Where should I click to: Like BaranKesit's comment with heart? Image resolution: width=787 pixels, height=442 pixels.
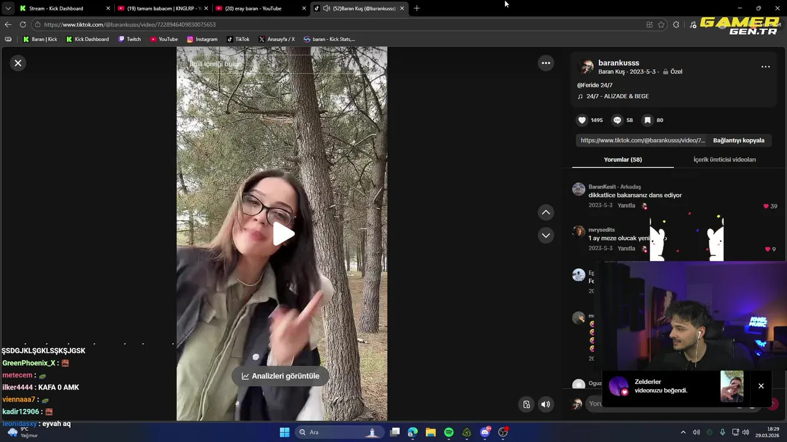(766, 206)
